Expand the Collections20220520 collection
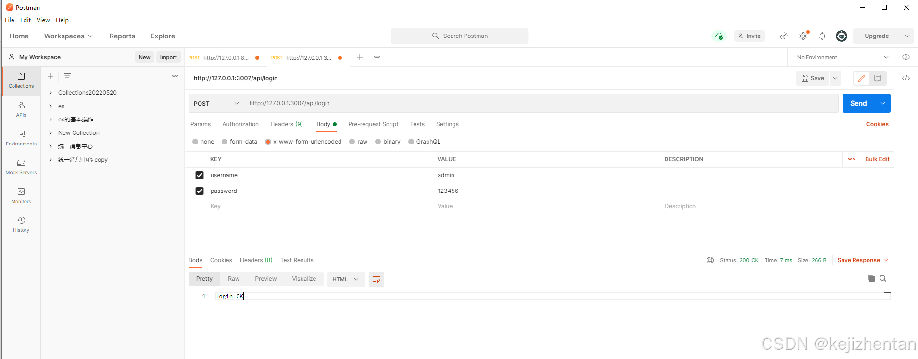This screenshot has height=359, width=918. [x=50, y=93]
